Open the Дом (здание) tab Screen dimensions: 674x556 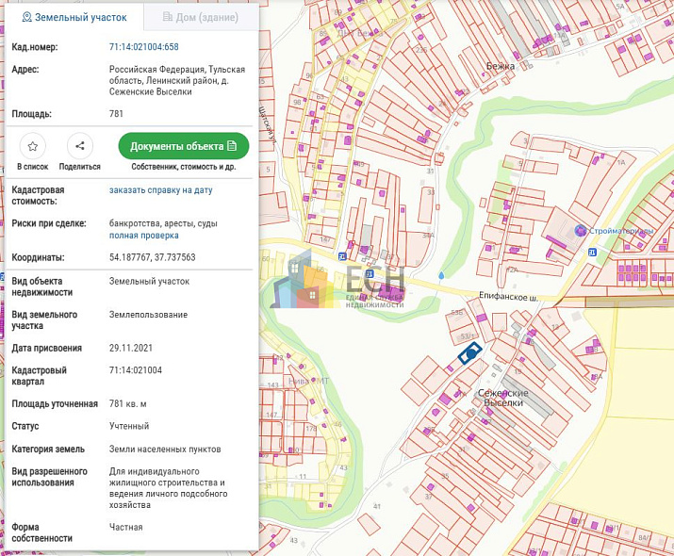201,17
